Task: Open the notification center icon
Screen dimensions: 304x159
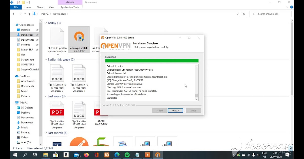Action: click(x=288, y=155)
